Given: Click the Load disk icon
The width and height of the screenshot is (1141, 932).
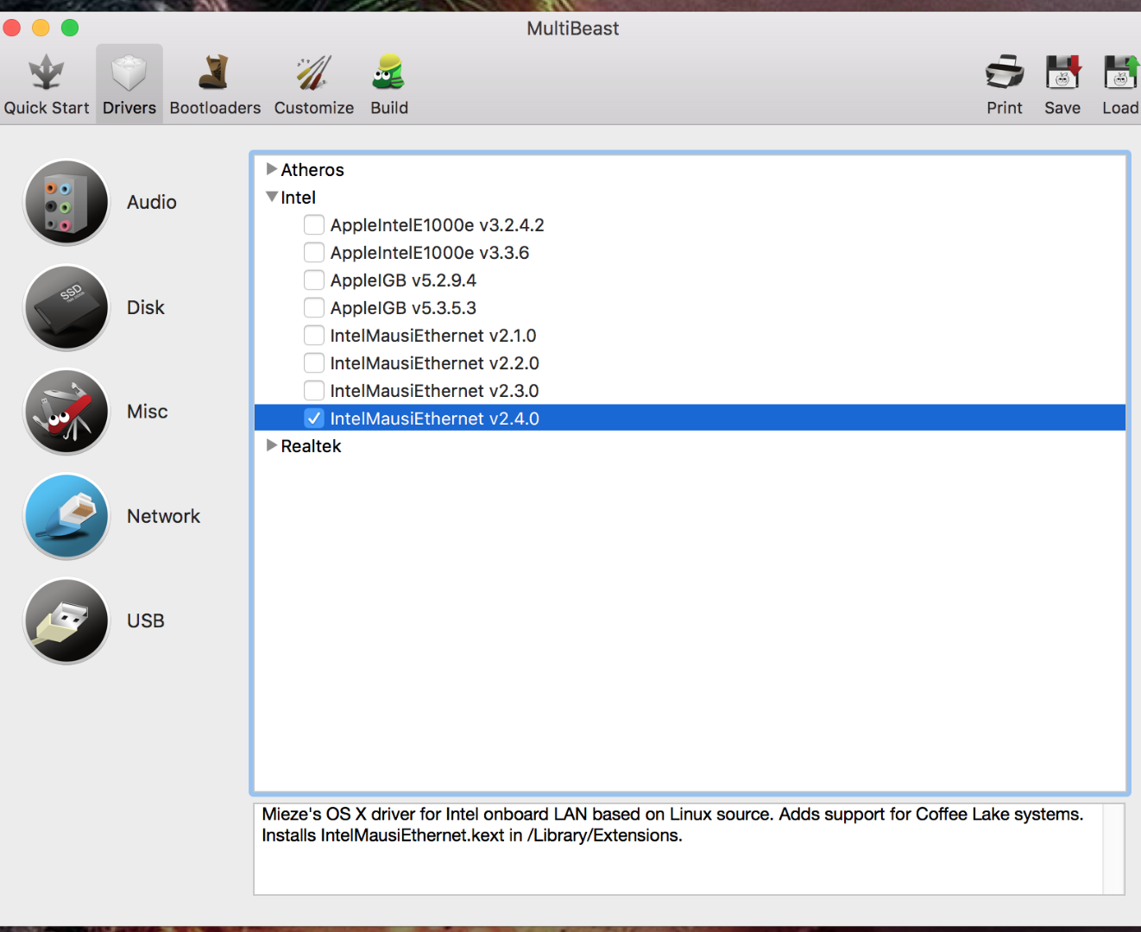Looking at the screenshot, I should (x=1121, y=72).
